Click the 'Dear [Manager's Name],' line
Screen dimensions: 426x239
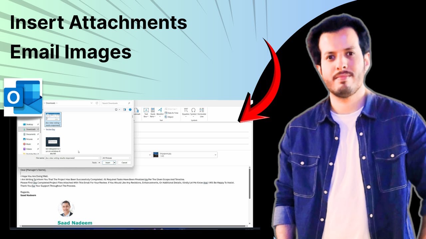click(x=33, y=170)
